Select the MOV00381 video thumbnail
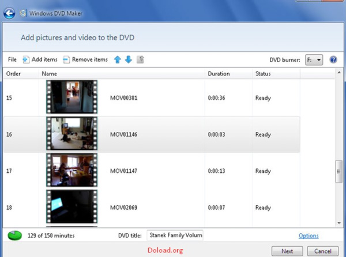This screenshot has height=257, width=346. click(72, 97)
